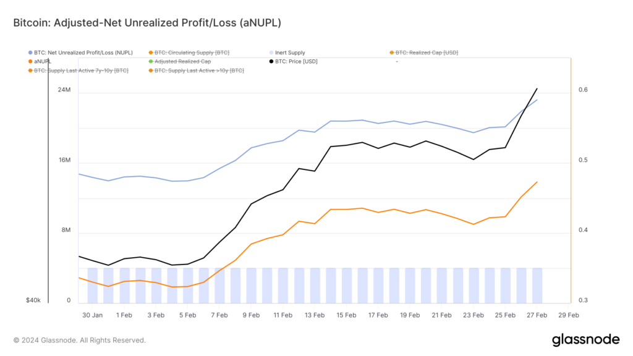The width and height of the screenshot is (633, 356).
Task: Click the 24M left axis label
Action: pos(64,90)
